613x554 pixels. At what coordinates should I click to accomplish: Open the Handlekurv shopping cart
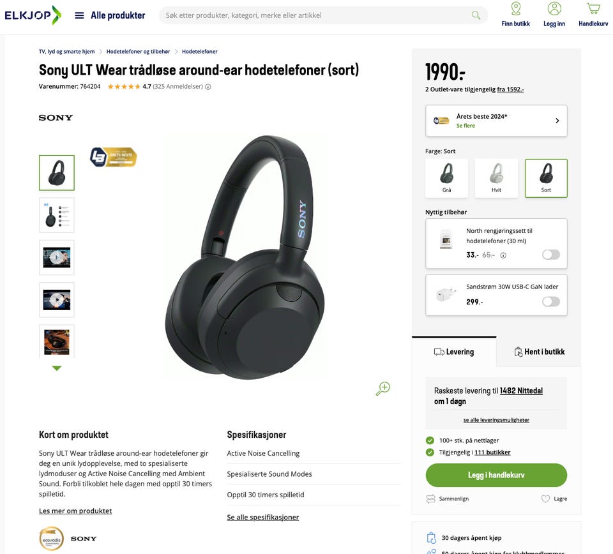tap(593, 15)
